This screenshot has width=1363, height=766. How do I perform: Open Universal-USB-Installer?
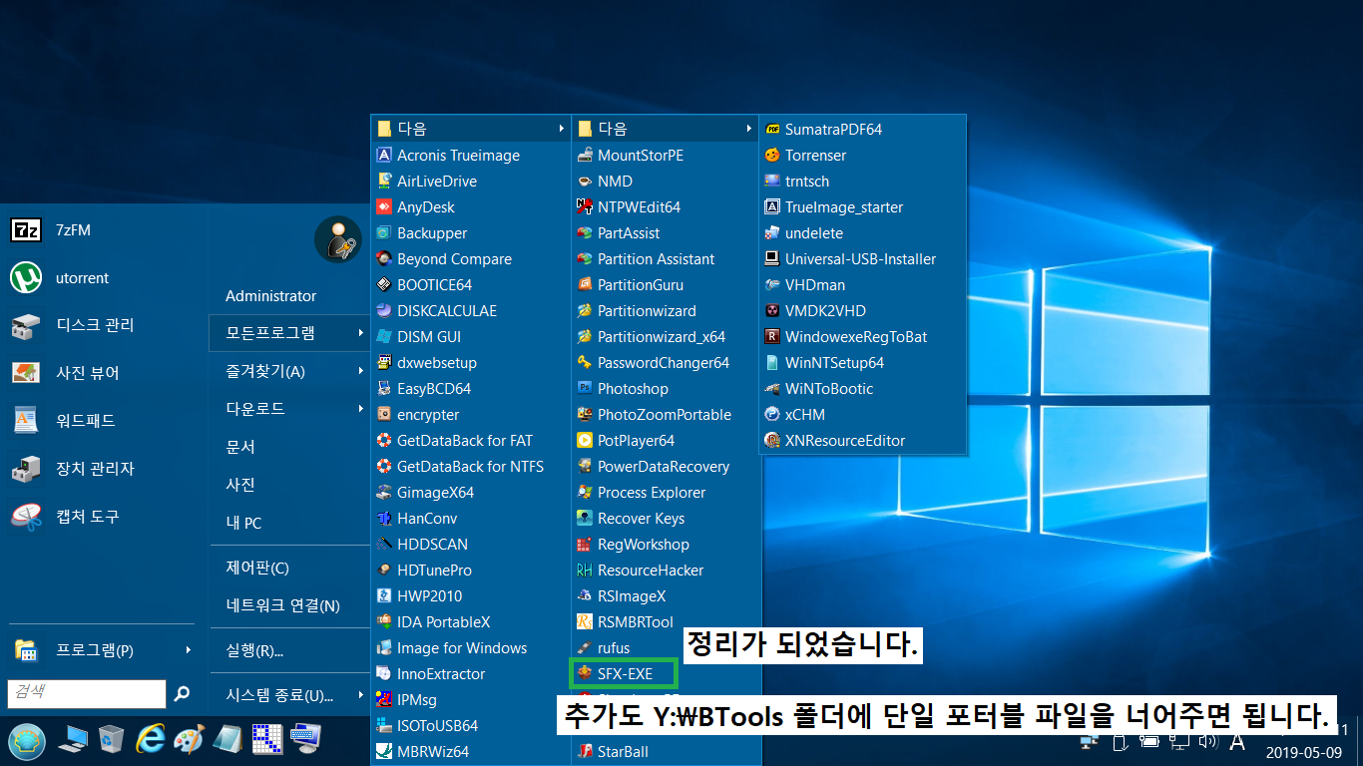[x=862, y=259]
